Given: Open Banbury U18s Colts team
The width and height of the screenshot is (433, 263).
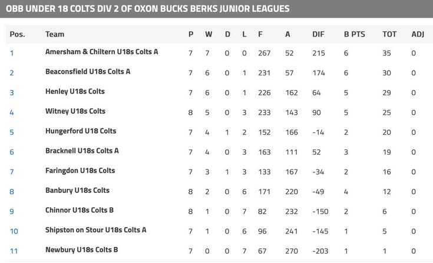Looking at the screenshot, I should point(77,191).
